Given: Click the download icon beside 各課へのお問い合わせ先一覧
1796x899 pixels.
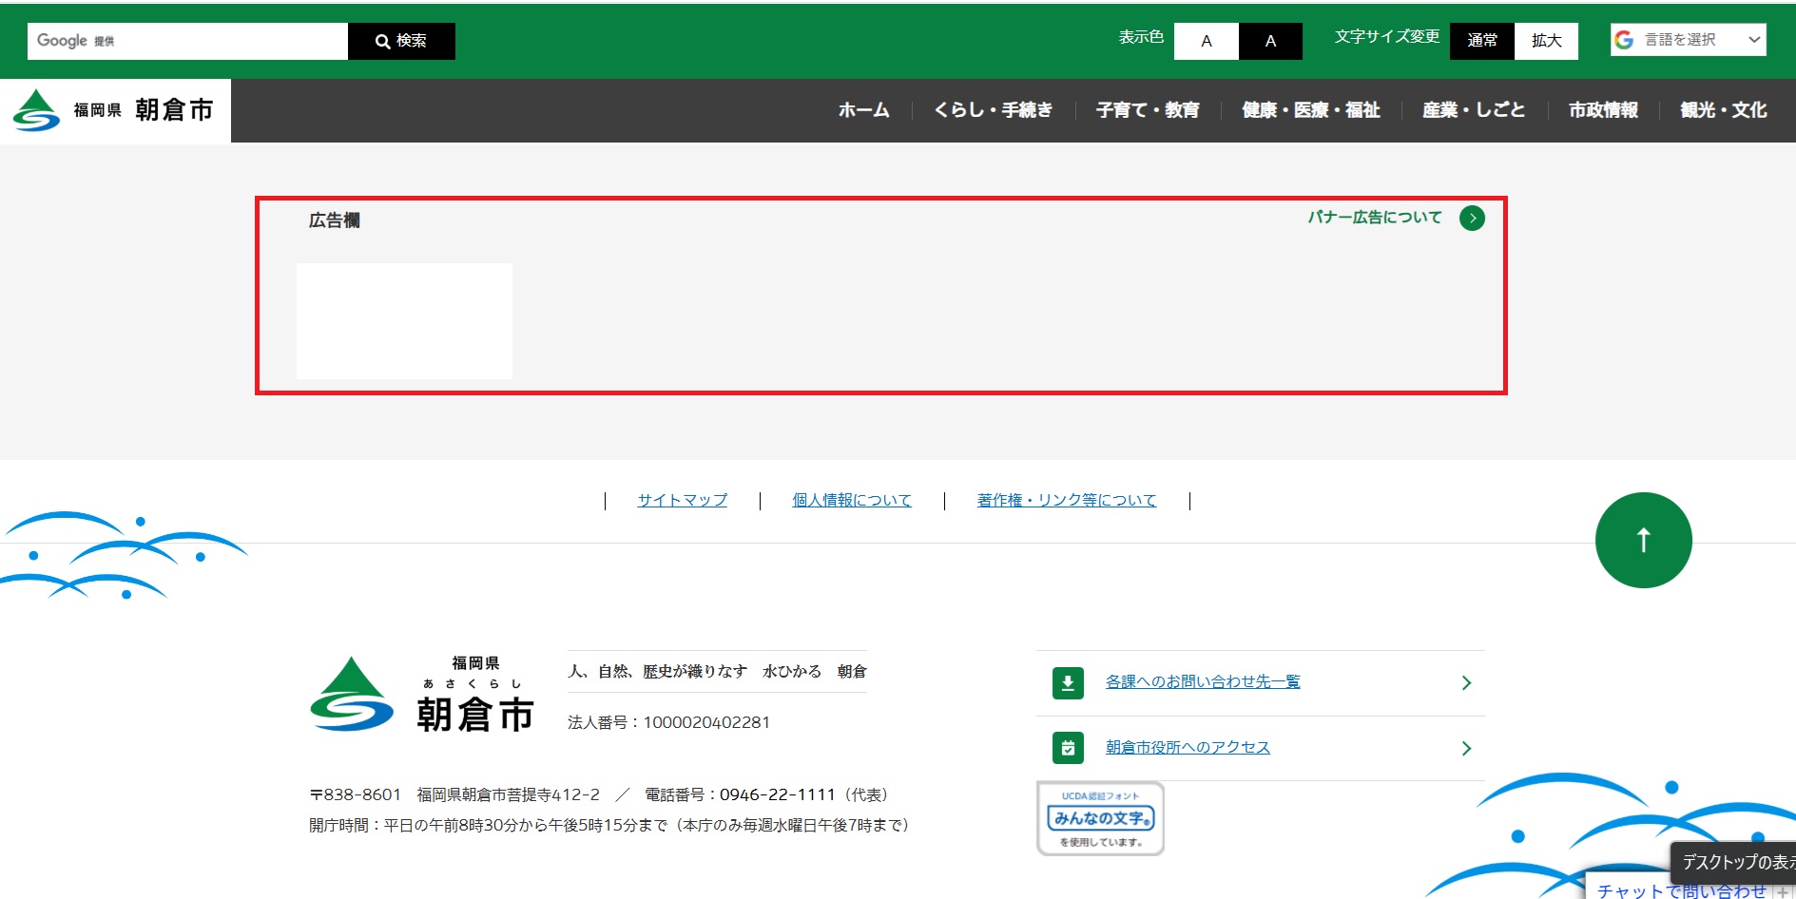Looking at the screenshot, I should tap(1068, 682).
